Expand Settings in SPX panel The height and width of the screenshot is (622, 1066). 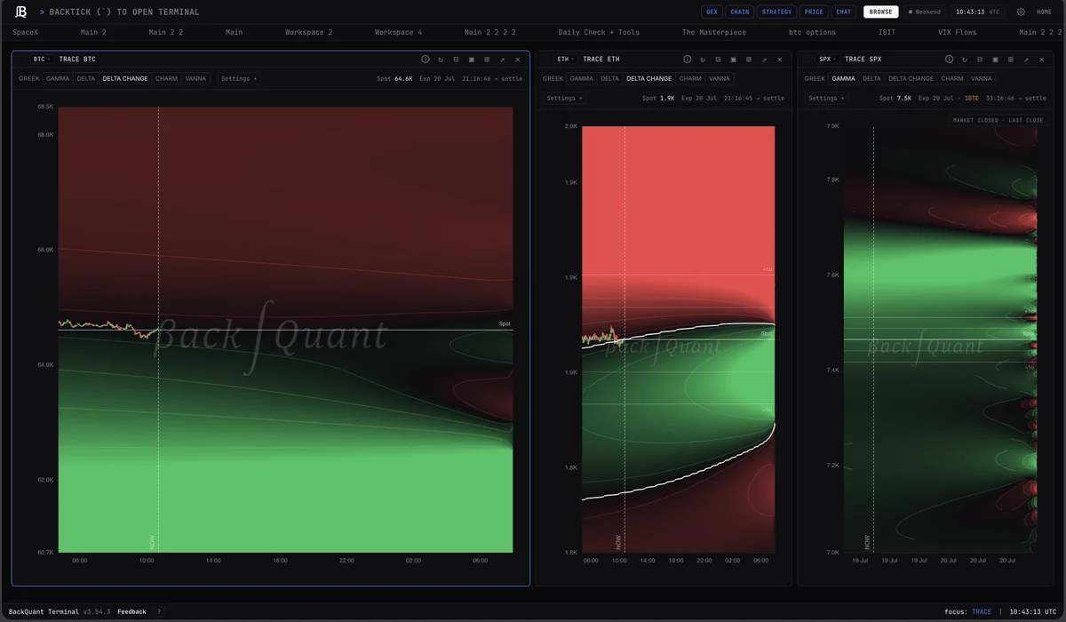pyautogui.click(x=825, y=98)
